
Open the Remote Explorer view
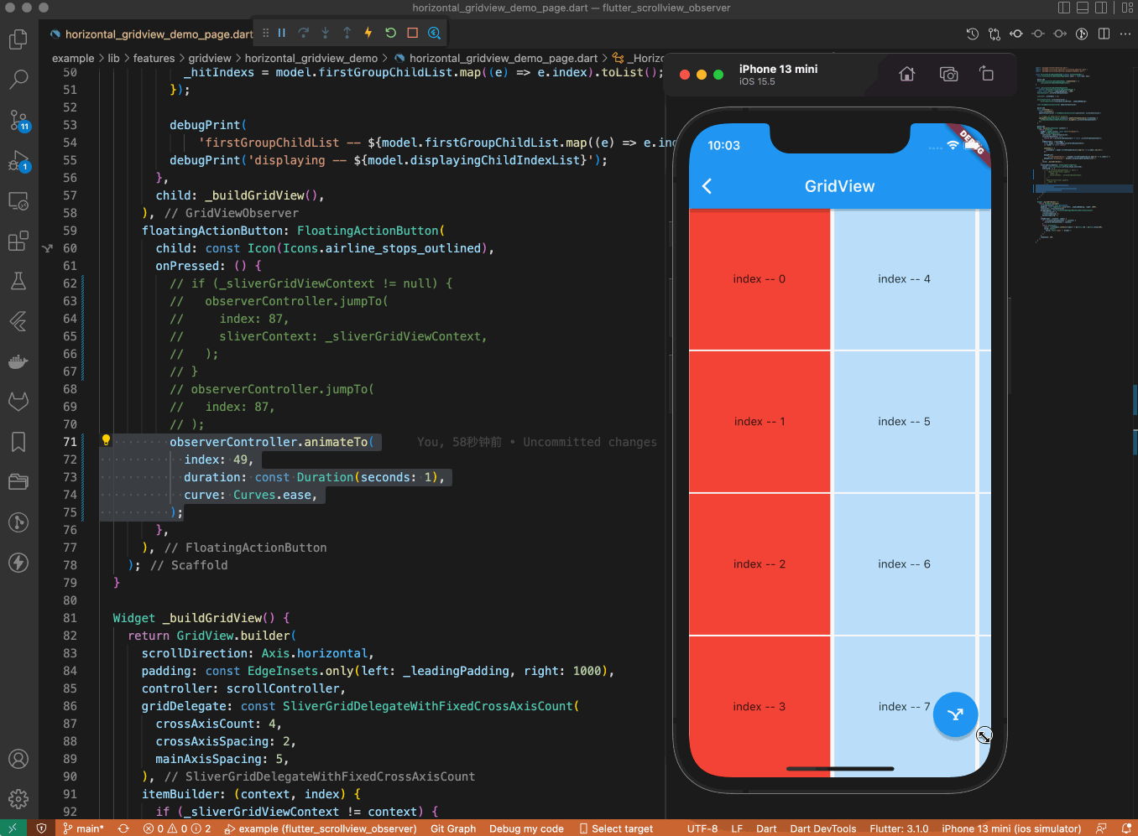18,201
